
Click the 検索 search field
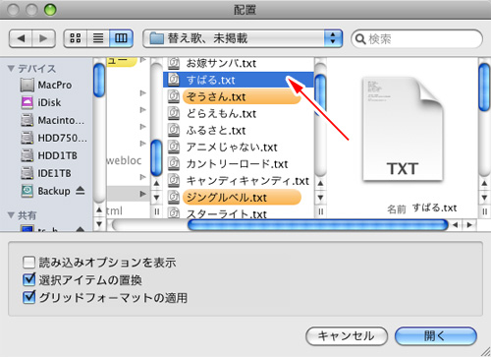click(416, 39)
